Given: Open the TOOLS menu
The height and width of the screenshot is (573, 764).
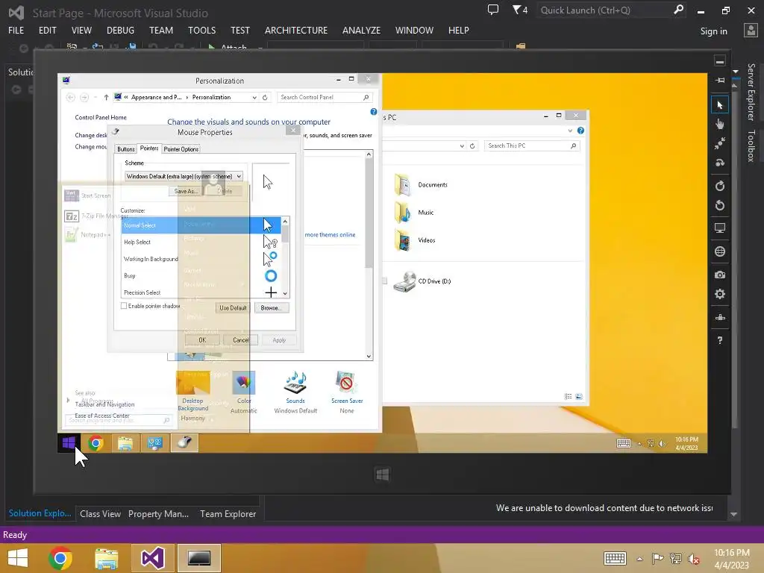Looking at the screenshot, I should pos(201,30).
